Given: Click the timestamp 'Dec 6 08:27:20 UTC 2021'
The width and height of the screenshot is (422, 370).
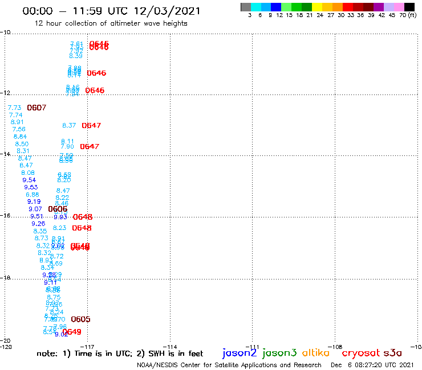Looking at the screenshot, I should click(x=372, y=365).
